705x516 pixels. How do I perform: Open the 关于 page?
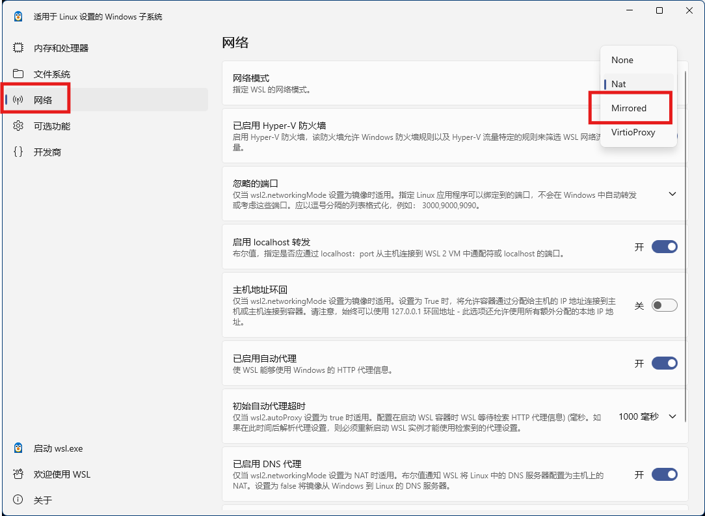(x=106, y=500)
